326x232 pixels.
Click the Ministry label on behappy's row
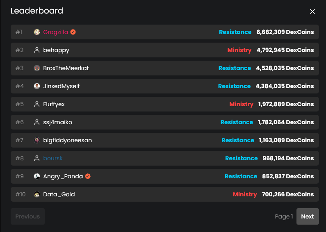(x=239, y=50)
